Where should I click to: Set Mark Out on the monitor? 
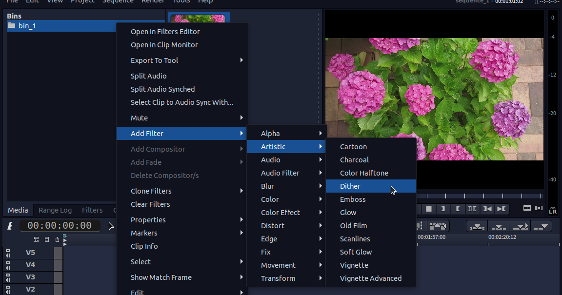[458, 209]
